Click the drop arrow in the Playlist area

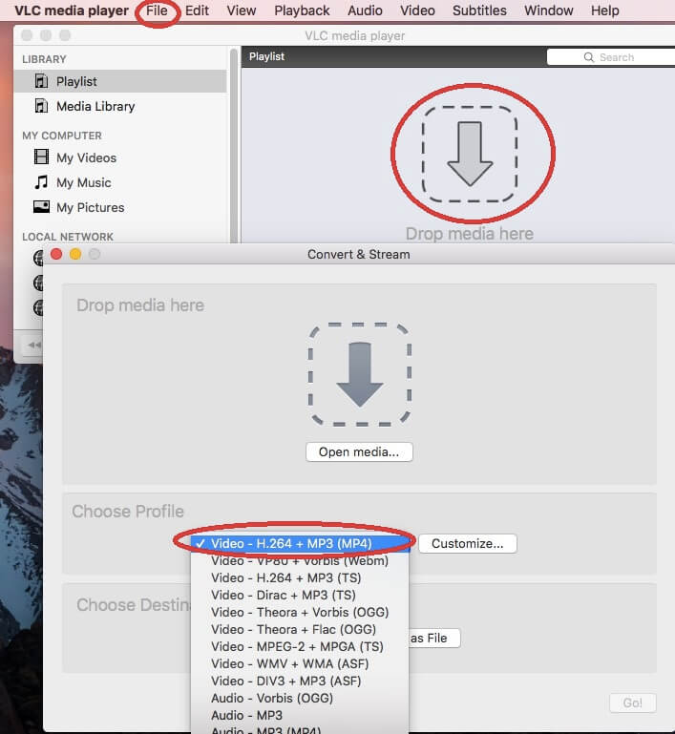coord(470,154)
